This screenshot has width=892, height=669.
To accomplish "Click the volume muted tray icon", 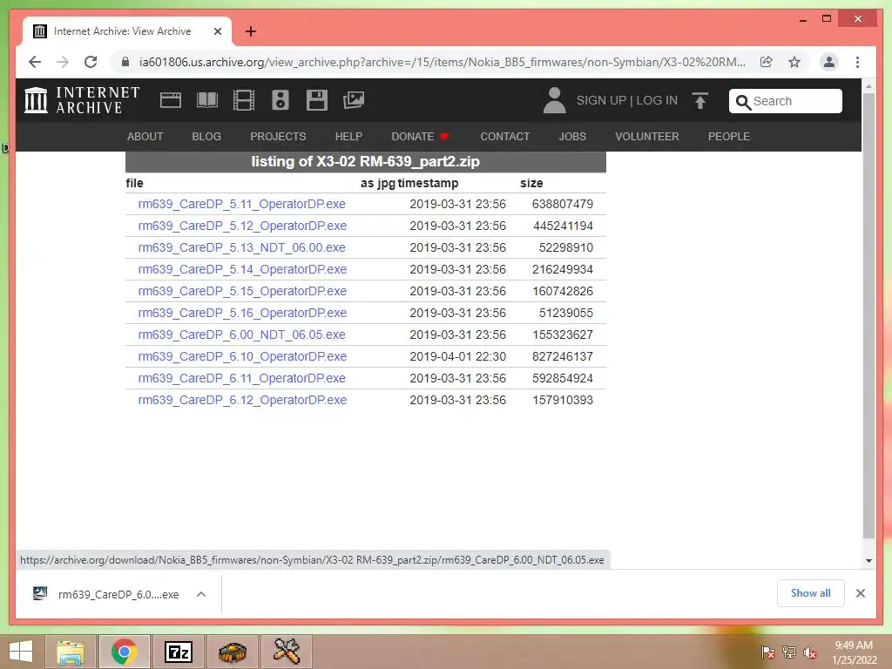I will coord(809,652).
